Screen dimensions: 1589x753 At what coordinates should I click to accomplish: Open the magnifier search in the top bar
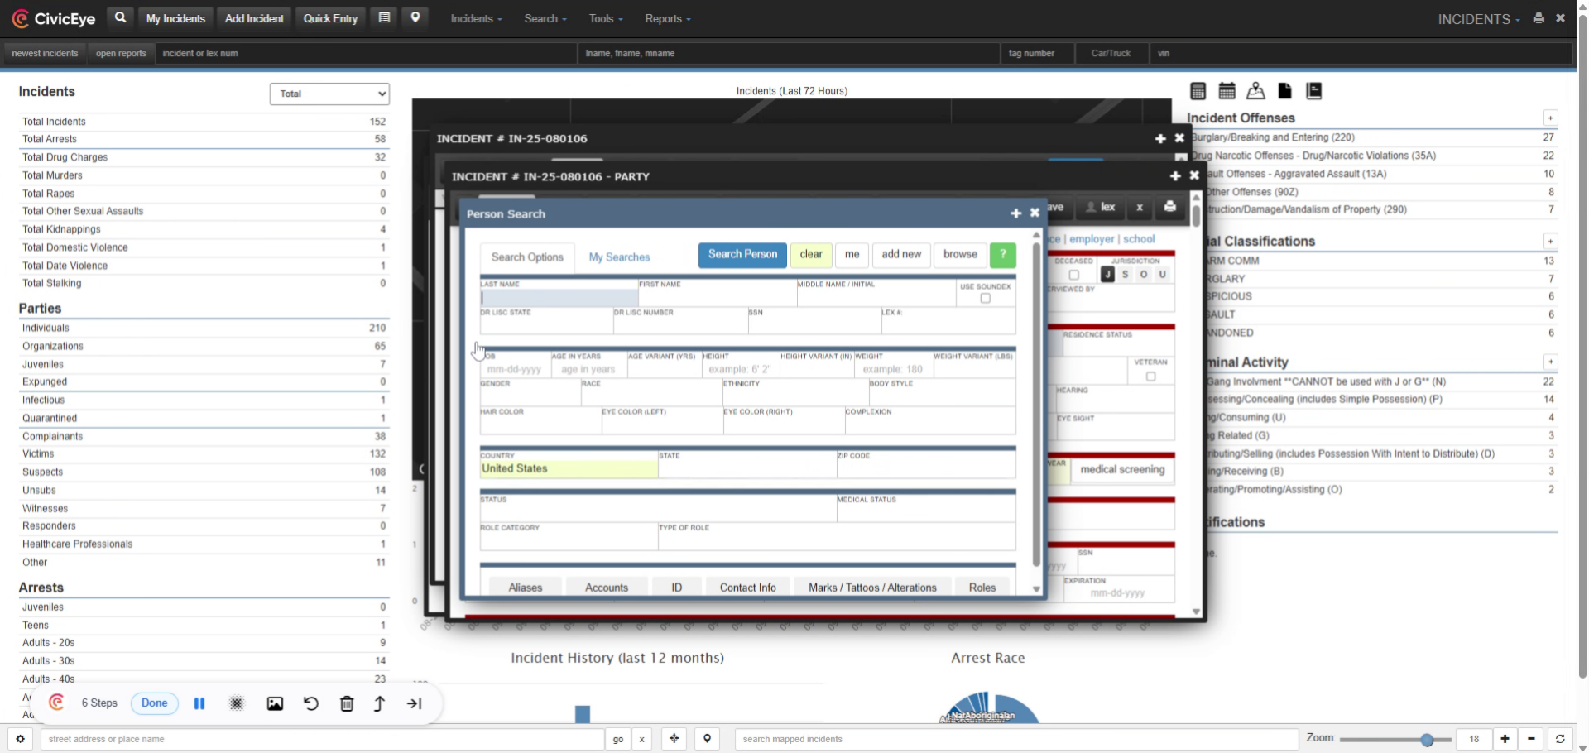[x=121, y=17]
